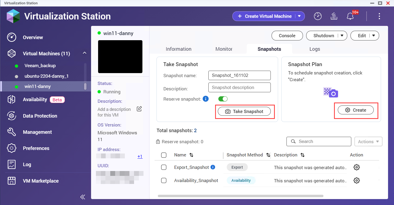Viewport: 394px width, 205px height.
Task: Open the notifications bell icon
Action: coord(350,16)
